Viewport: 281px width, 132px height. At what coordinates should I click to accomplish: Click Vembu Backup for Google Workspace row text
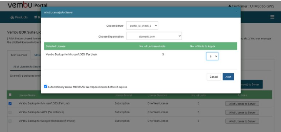(x=47, y=121)
